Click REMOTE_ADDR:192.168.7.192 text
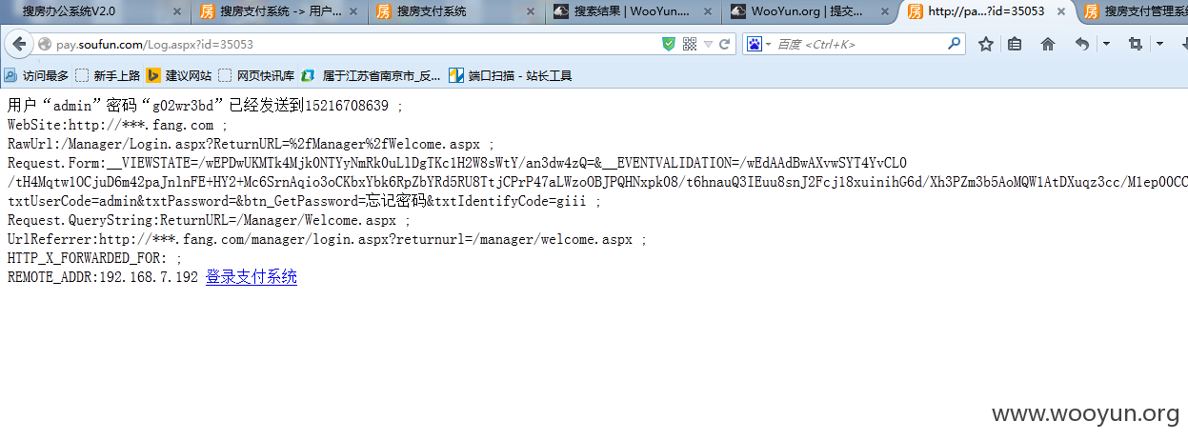 [x=103, y=277]
